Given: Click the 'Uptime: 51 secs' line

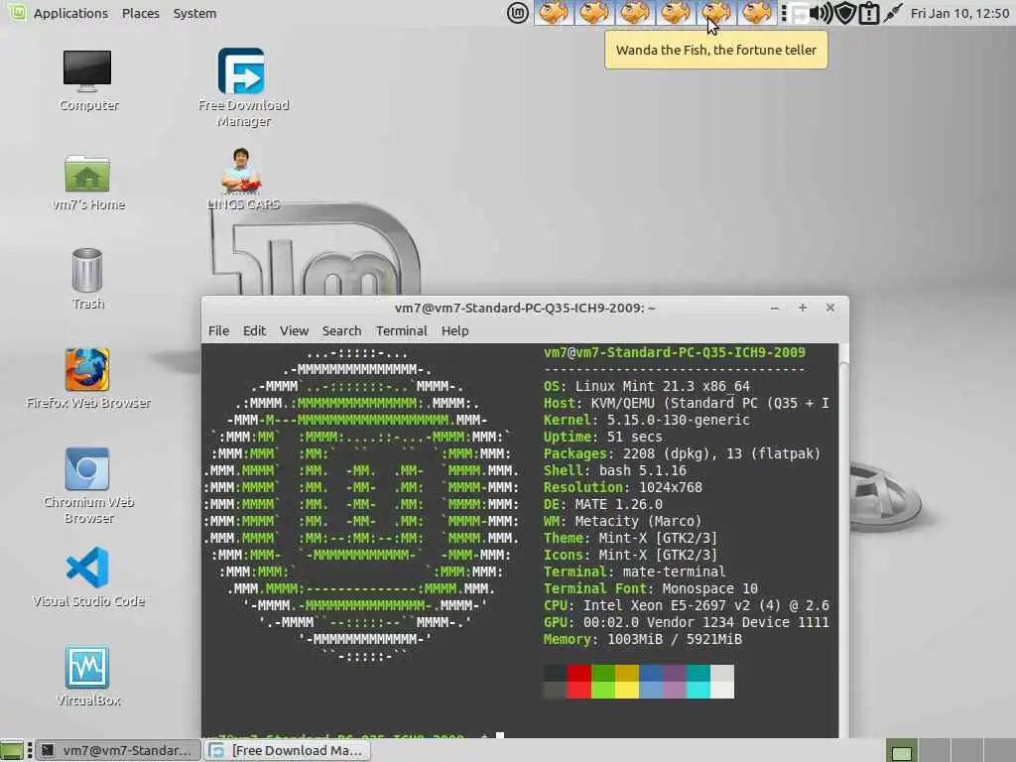Looking at the screenshot, I should coord(602,437).
